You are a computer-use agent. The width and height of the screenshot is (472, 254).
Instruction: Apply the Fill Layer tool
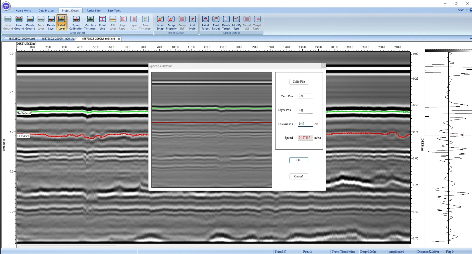click(x=113, y=23)
